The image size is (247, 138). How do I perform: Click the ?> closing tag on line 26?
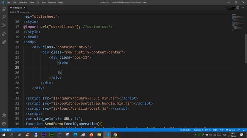click(x=59, y=72)
